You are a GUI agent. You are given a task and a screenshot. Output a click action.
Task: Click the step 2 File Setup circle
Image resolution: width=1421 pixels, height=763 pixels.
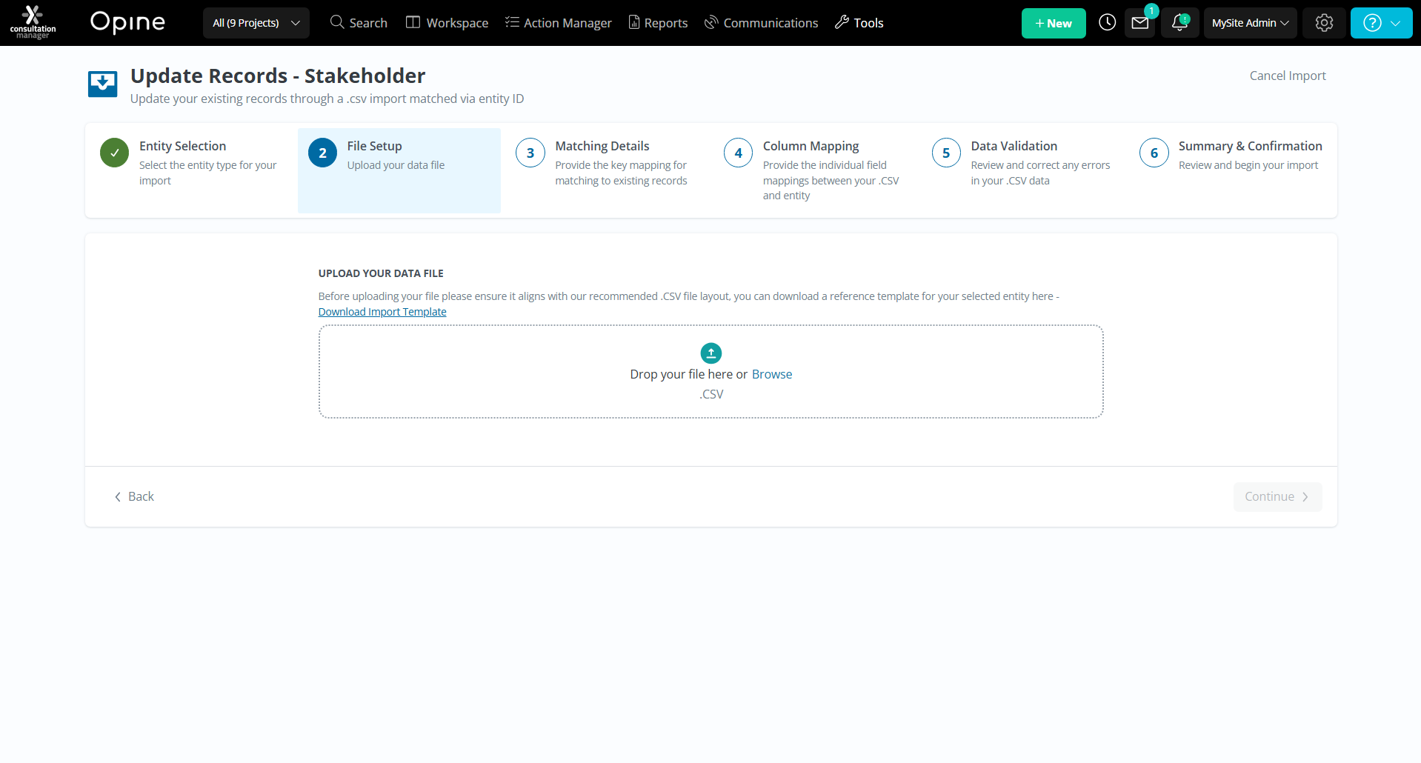tap(322, 153)
